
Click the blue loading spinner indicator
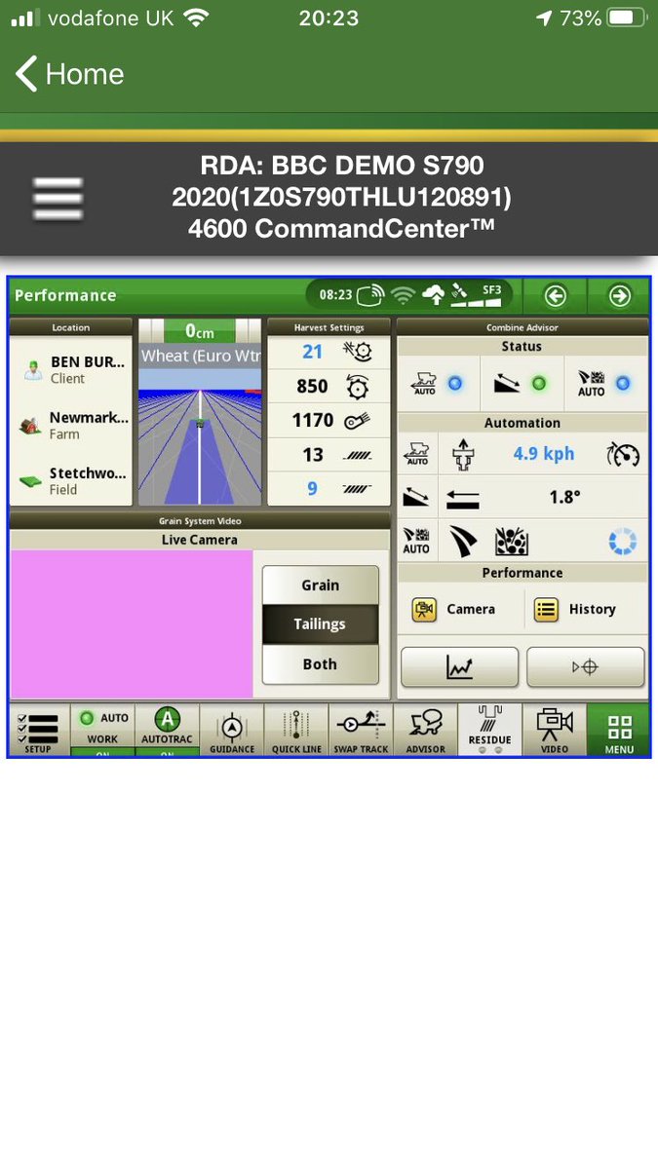[x=622, y=542]
